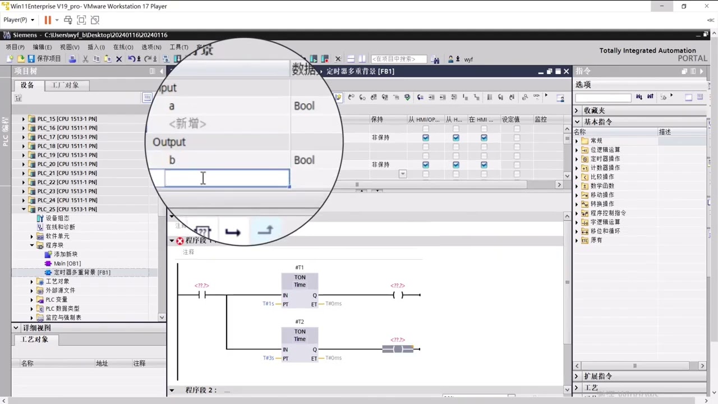718x404 pixels.
Task: Collapse the 详细视图 panel
Action: pos(16,328)
